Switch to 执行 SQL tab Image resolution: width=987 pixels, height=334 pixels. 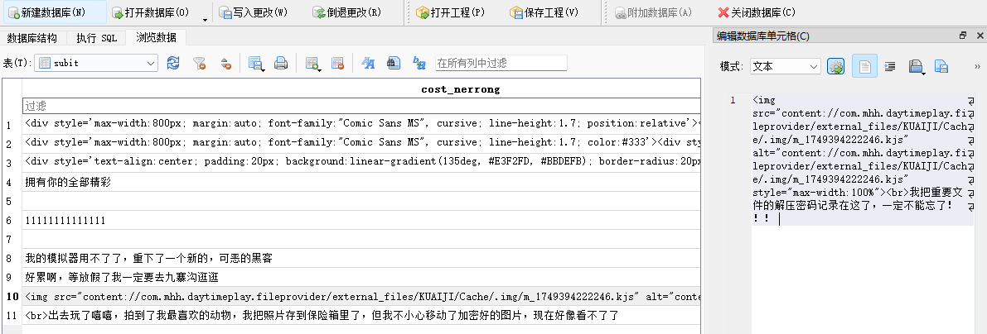[x=97, y=38]
